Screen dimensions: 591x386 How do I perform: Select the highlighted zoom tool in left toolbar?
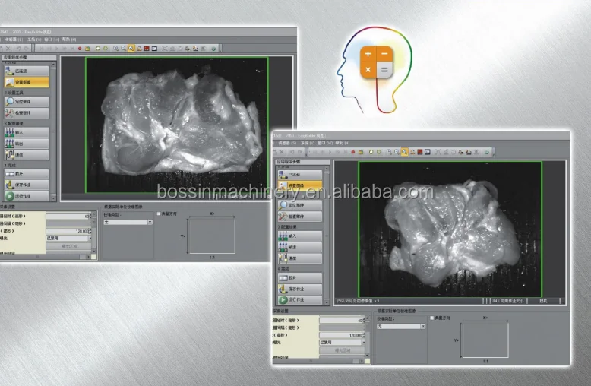tap(131, 48)
